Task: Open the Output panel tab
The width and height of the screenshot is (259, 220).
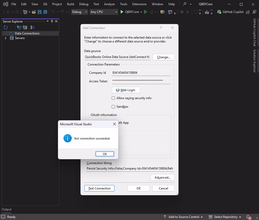Action: [6, 209]
